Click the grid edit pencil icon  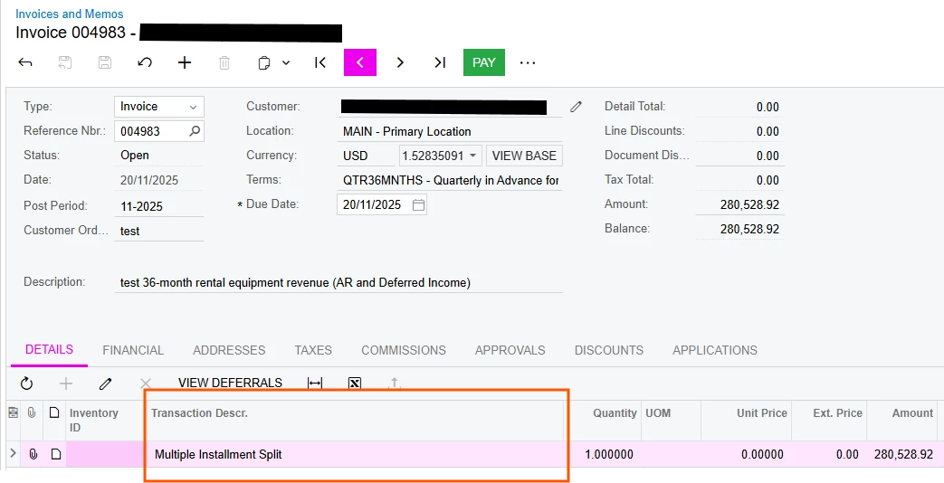click(105, 384)
